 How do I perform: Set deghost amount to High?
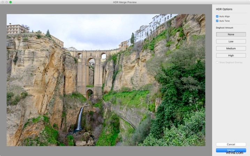(x=231, y=55)
